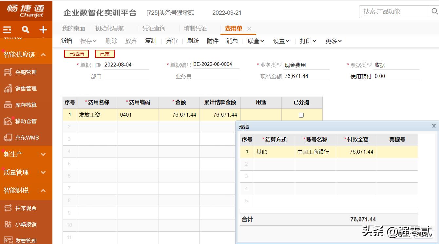
Task: Open the 保存 dropdown arrow
Action: point(95,41)
